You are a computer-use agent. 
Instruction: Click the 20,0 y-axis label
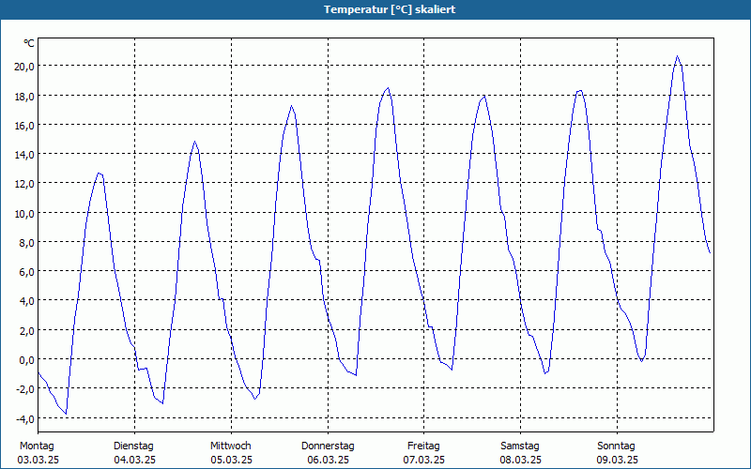pyautogui.click(x=24, y=67)
